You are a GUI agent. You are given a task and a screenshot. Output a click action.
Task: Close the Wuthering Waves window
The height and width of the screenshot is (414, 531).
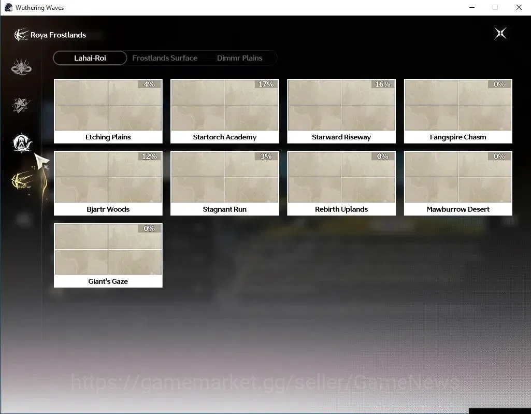tap(519, 7)
